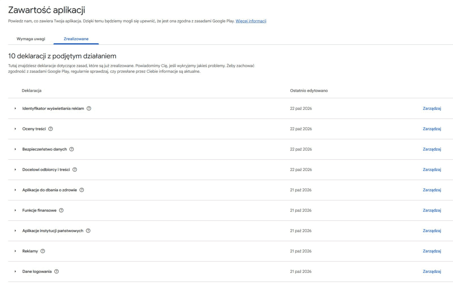
Task: Click Zarządzaj for Reklamy
Action: click(x=432, y=251)
